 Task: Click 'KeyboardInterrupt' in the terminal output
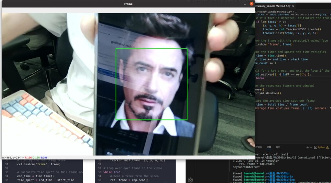click(246, 167)
